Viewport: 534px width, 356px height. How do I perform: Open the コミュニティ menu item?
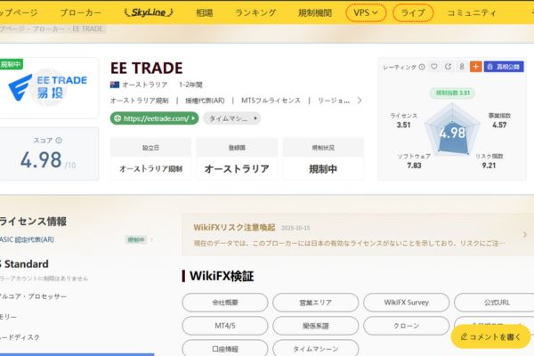pos(472,13)
